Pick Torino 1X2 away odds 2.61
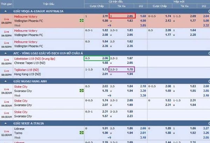The image size is (210, 143). [x=143, y=133]
